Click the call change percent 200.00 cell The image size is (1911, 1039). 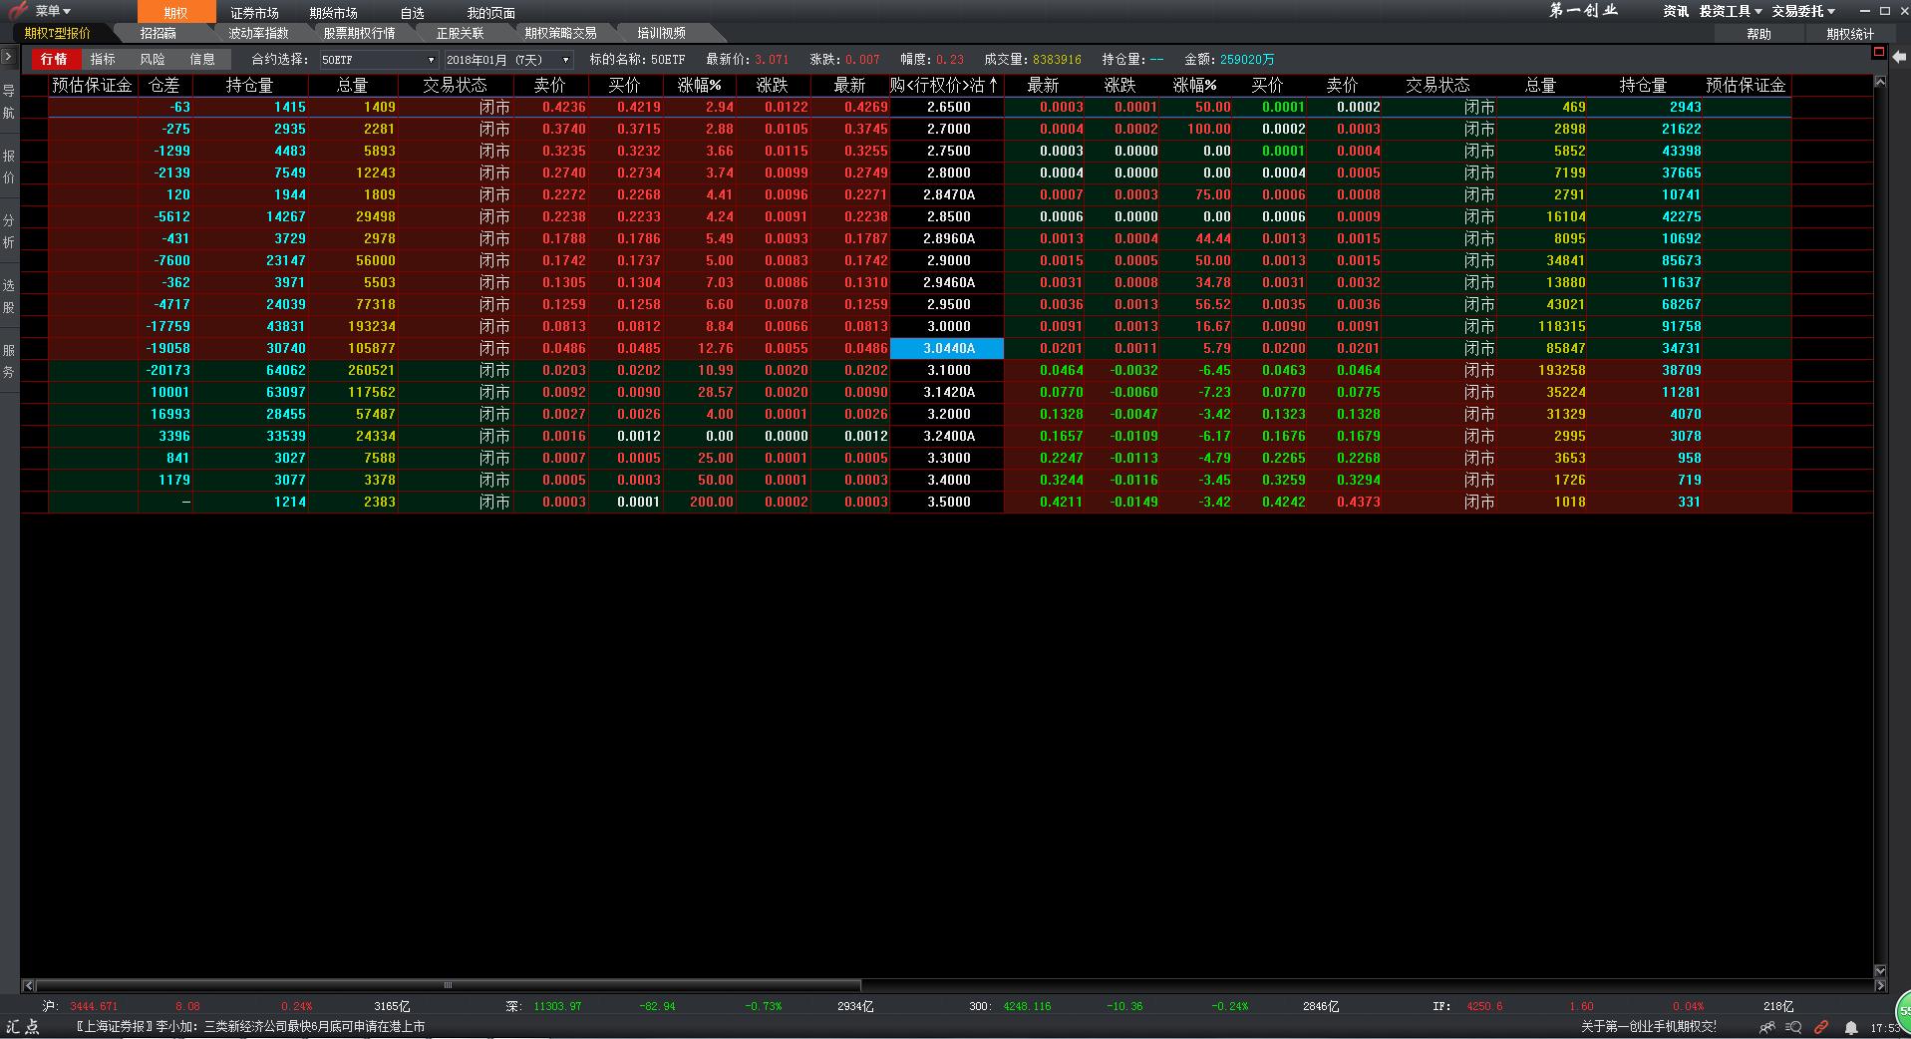711,503
